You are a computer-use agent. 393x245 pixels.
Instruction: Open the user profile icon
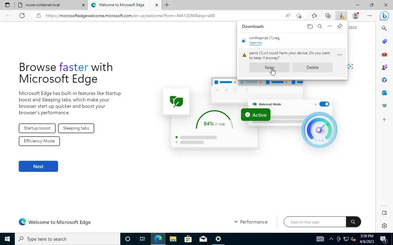click(x=356, y=16)
